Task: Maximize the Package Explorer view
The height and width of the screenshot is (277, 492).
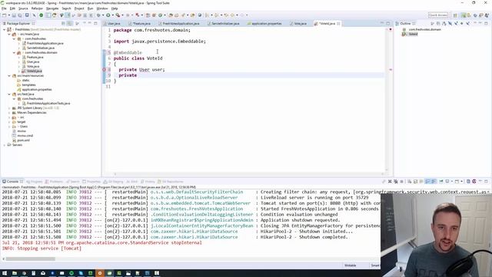Action: (x=95, y=24)
